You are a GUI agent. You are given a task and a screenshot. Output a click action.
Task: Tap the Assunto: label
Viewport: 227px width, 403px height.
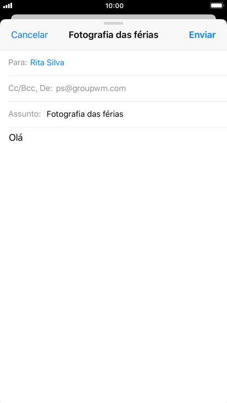tap(25, 114)
